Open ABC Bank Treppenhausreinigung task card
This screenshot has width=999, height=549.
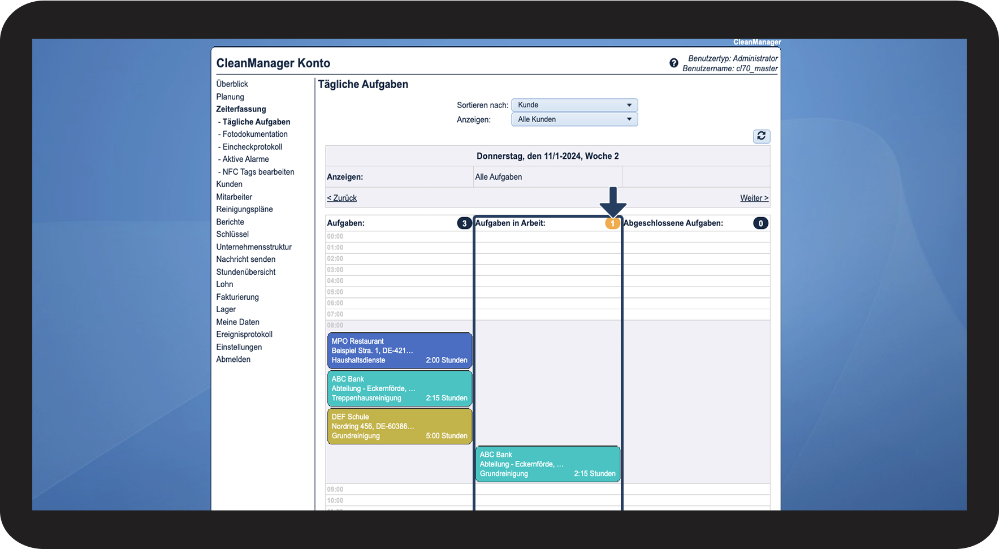coord(400,388)
